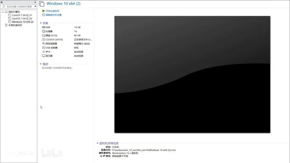
Task: Click the Workstation 15.x compatibility text
Action: (125, 153)
